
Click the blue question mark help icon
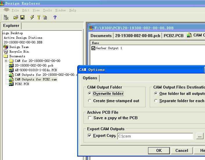(x=55, y=17)
